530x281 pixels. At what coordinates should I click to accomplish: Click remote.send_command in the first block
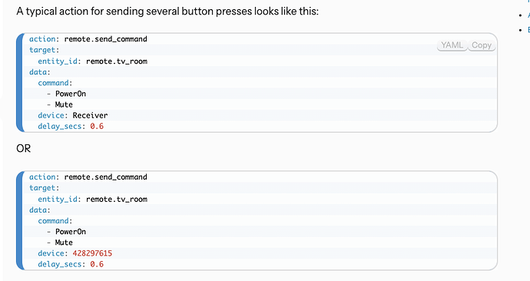pos(106,39)
